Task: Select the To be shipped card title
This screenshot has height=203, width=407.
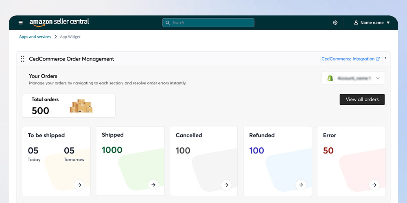Action: click(x=46, y=135)
